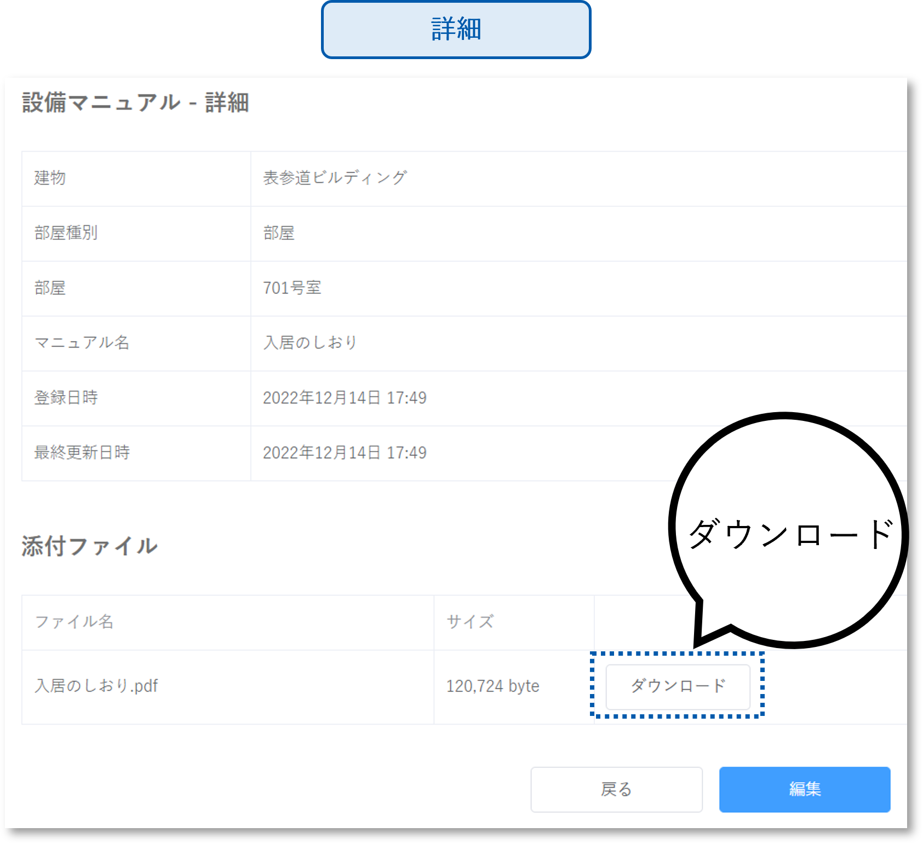This screenshot has width=923, height=844.
Task: Select the file size 120,724 byte
Action: [x=492, y=686]
